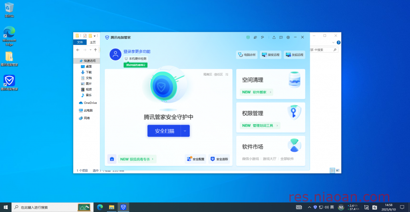Click 接受远程 accept remote button
Viewport: 410px width, 212px height.
(x=271, y=55)
